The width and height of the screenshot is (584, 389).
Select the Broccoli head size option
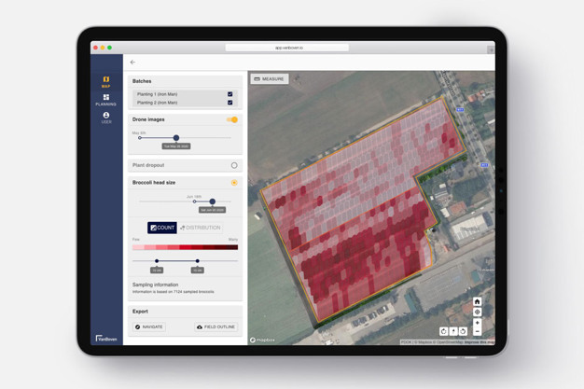tap(234, 183)
